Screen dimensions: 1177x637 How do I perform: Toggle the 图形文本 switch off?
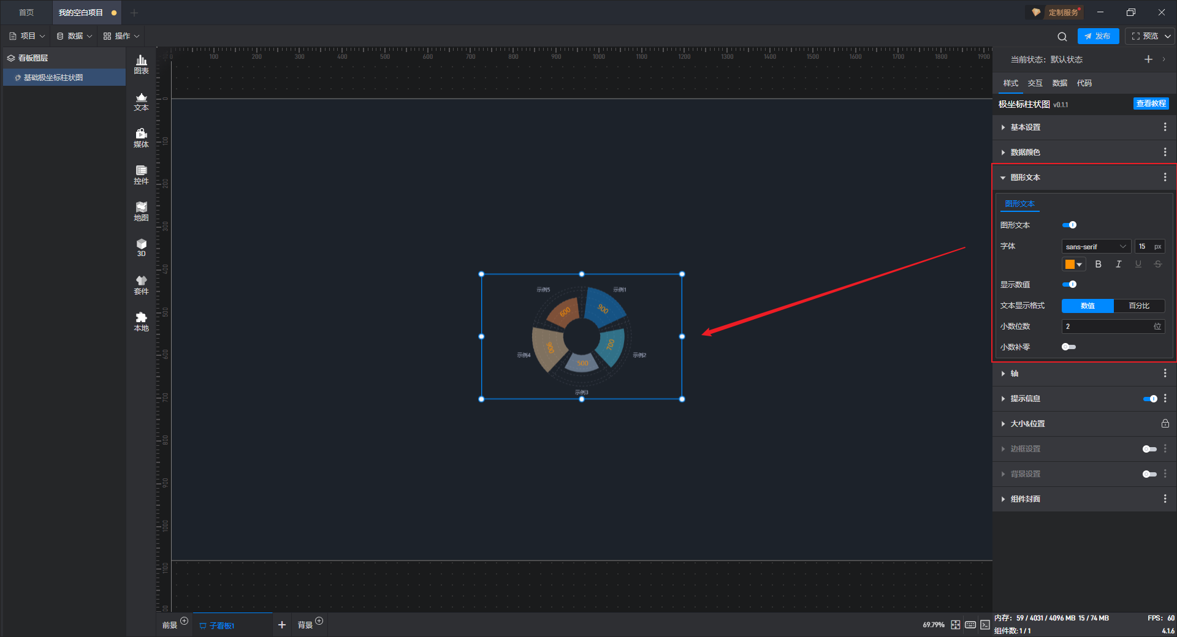(x=1069, y=225)
